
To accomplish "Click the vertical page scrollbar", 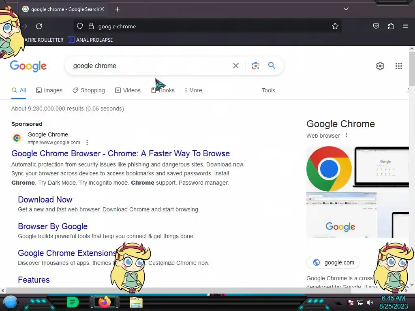I will click(x=412, y=69).
